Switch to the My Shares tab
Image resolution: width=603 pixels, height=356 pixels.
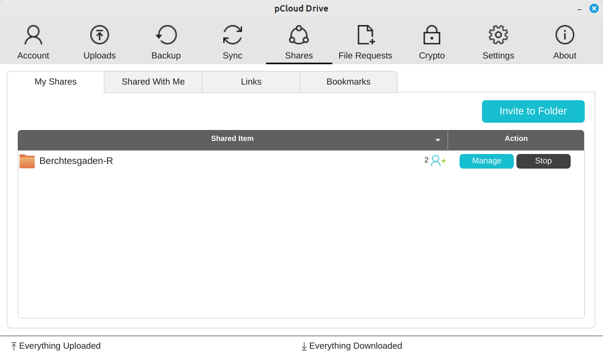pyautogui.click(x=55, y=81)
